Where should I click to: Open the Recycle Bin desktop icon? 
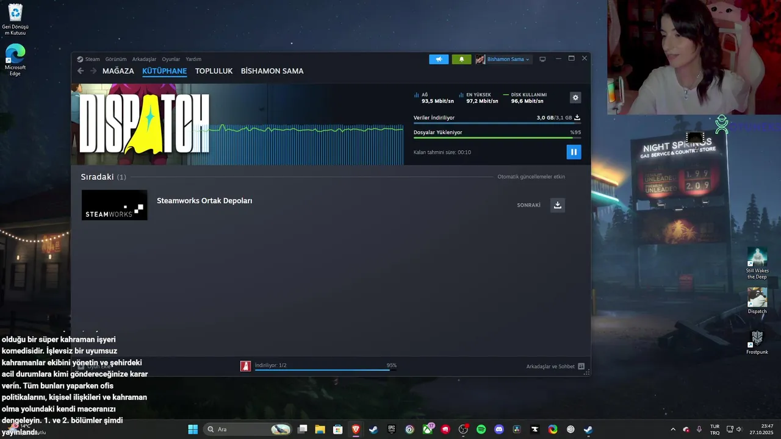[15, 20]
